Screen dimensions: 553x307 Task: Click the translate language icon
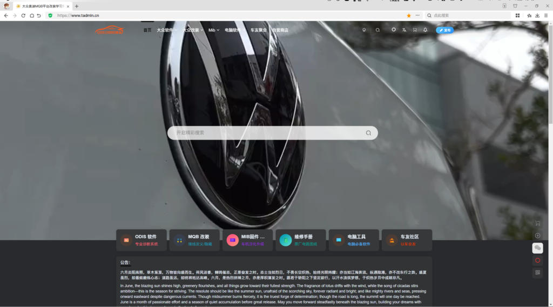click(404, 30)
